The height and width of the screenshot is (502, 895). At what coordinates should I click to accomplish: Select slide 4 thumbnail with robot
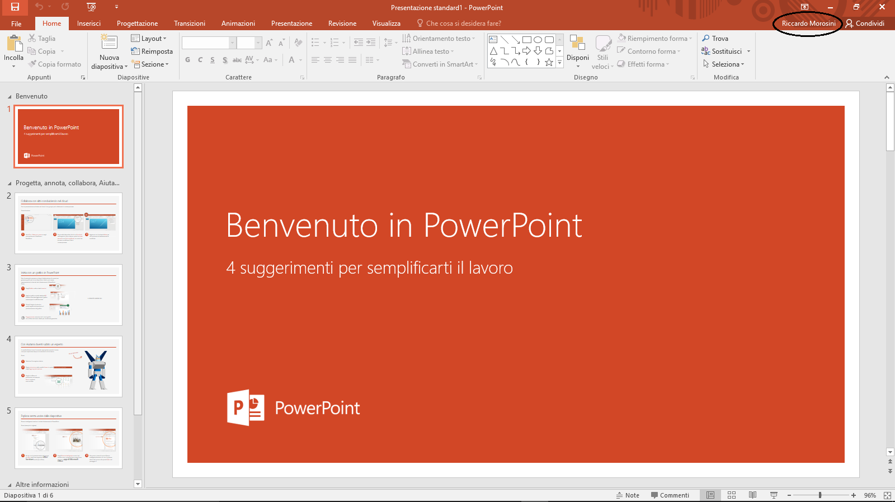(68, 367)
